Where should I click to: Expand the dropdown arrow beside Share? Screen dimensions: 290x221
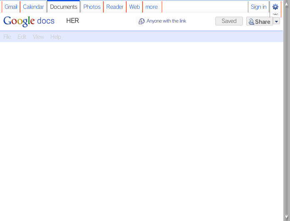pos(277,21)
